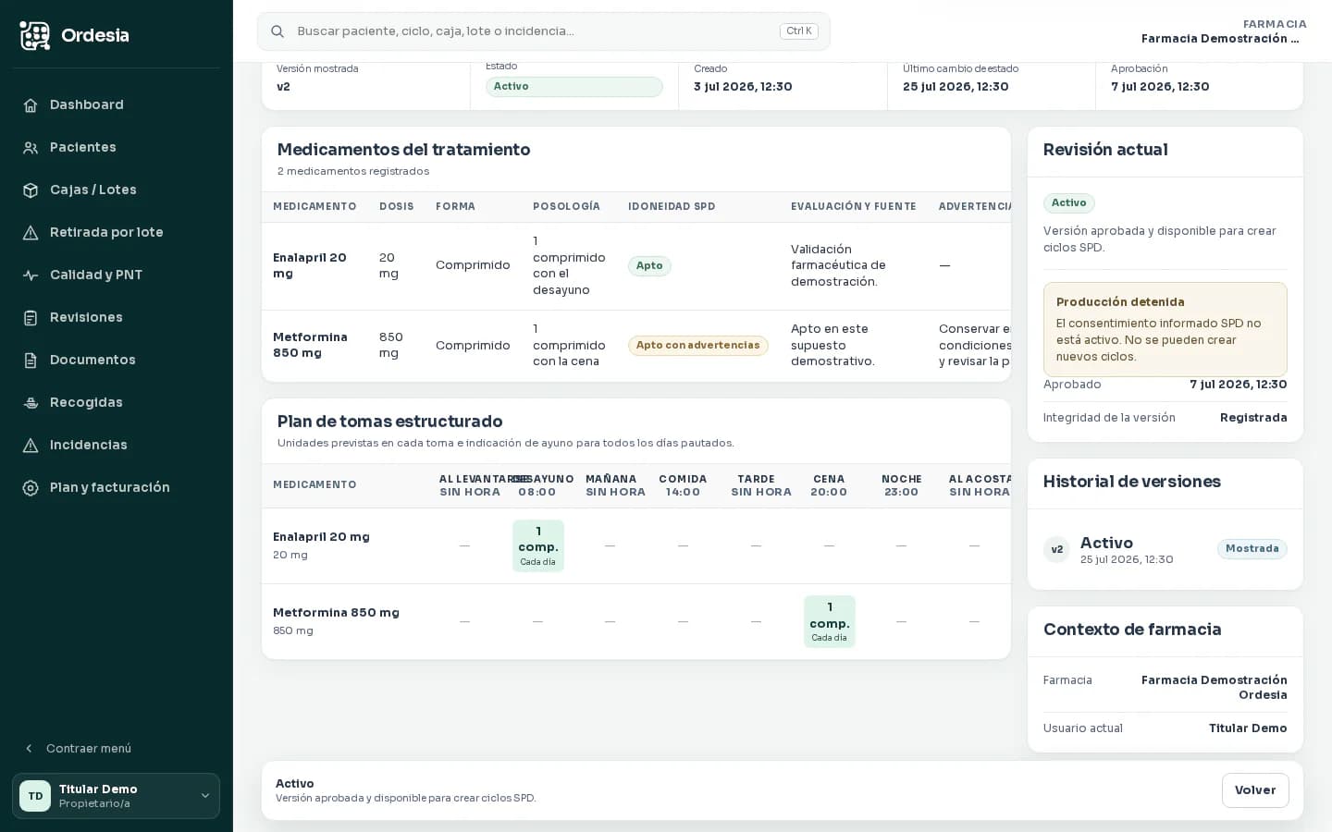1332x832 pixels.
Task: Select version v2 Activo in history
Action: [1165, 549]
